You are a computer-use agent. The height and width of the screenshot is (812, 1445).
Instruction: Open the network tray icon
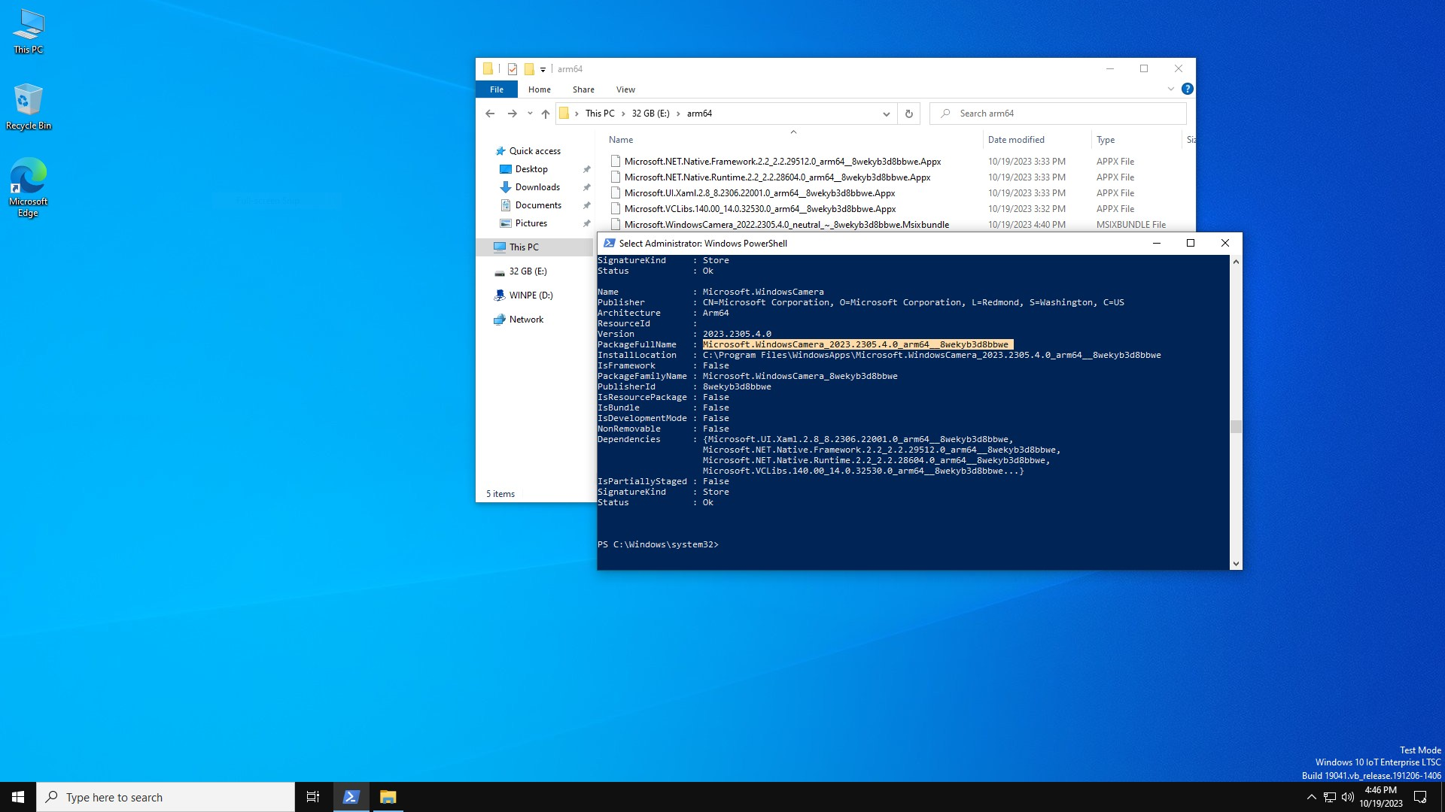tap(1330, 797)
